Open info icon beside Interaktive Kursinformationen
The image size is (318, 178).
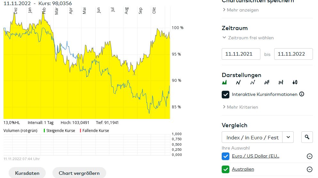coord(302,94)
